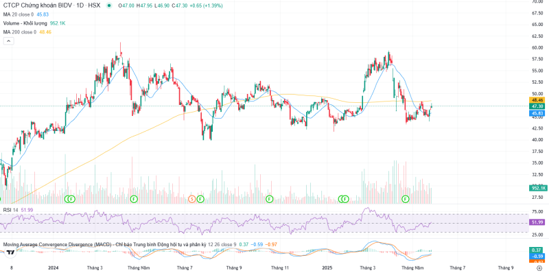Screen dimensions: 549x273
Task: Click the 40.00 level on the price axis
Action: (537, 140)
